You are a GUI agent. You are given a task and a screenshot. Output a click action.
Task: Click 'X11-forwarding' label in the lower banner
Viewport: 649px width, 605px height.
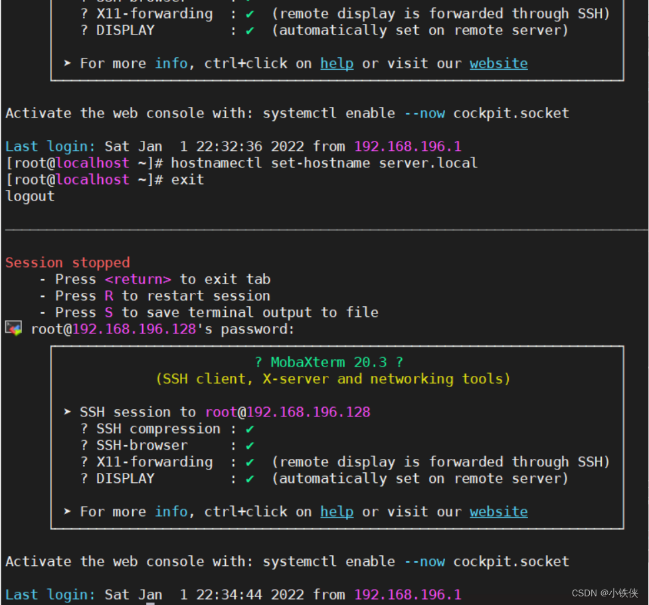point(154,462)
